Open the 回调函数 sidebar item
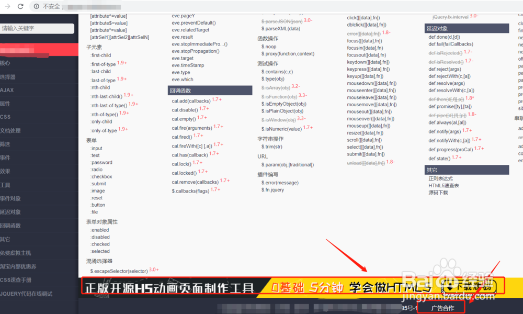The image size is (523, 314). (10, 226)
